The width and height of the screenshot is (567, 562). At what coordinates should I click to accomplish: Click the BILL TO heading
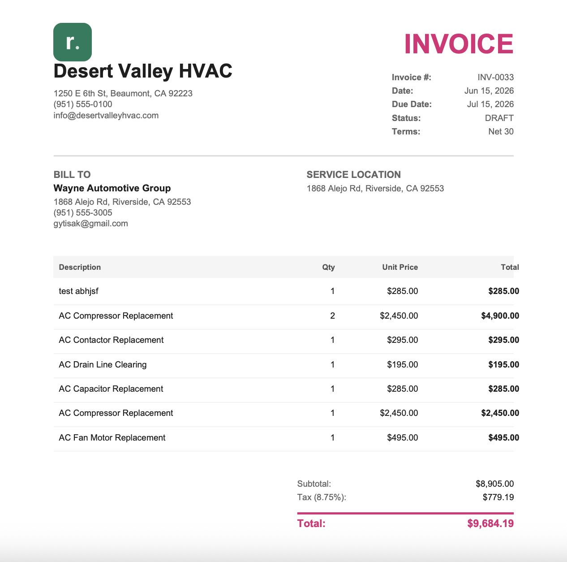pos(72,175)
